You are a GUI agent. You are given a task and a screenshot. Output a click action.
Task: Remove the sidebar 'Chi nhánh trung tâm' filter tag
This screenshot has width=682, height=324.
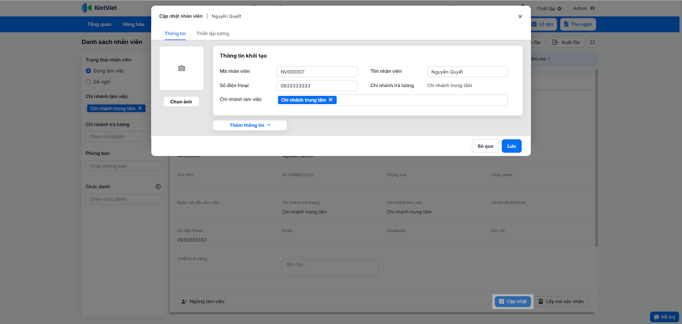tap(140, 108)
